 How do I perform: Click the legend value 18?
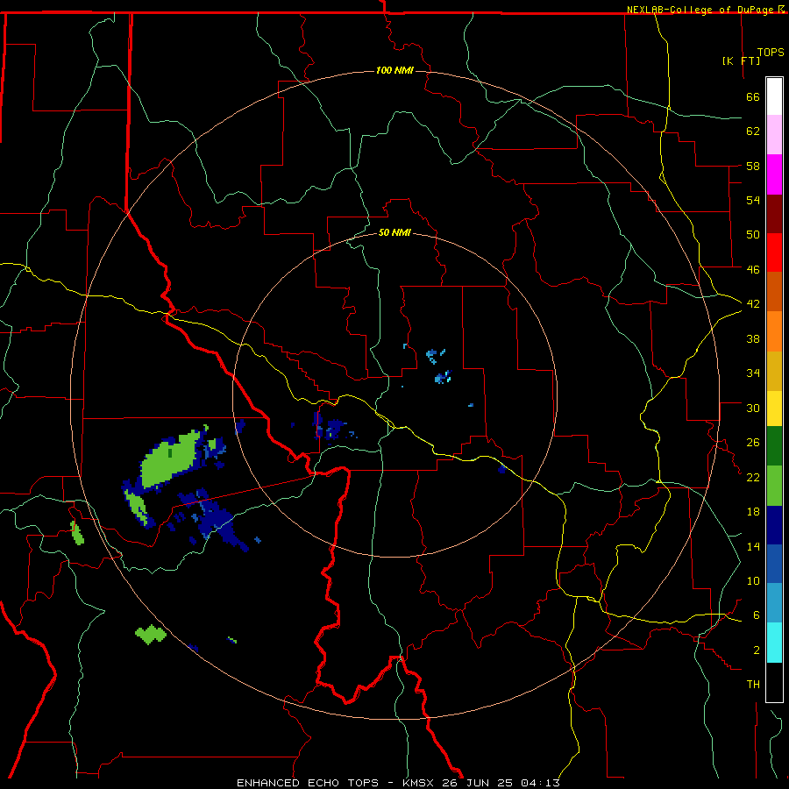point(753,512)
